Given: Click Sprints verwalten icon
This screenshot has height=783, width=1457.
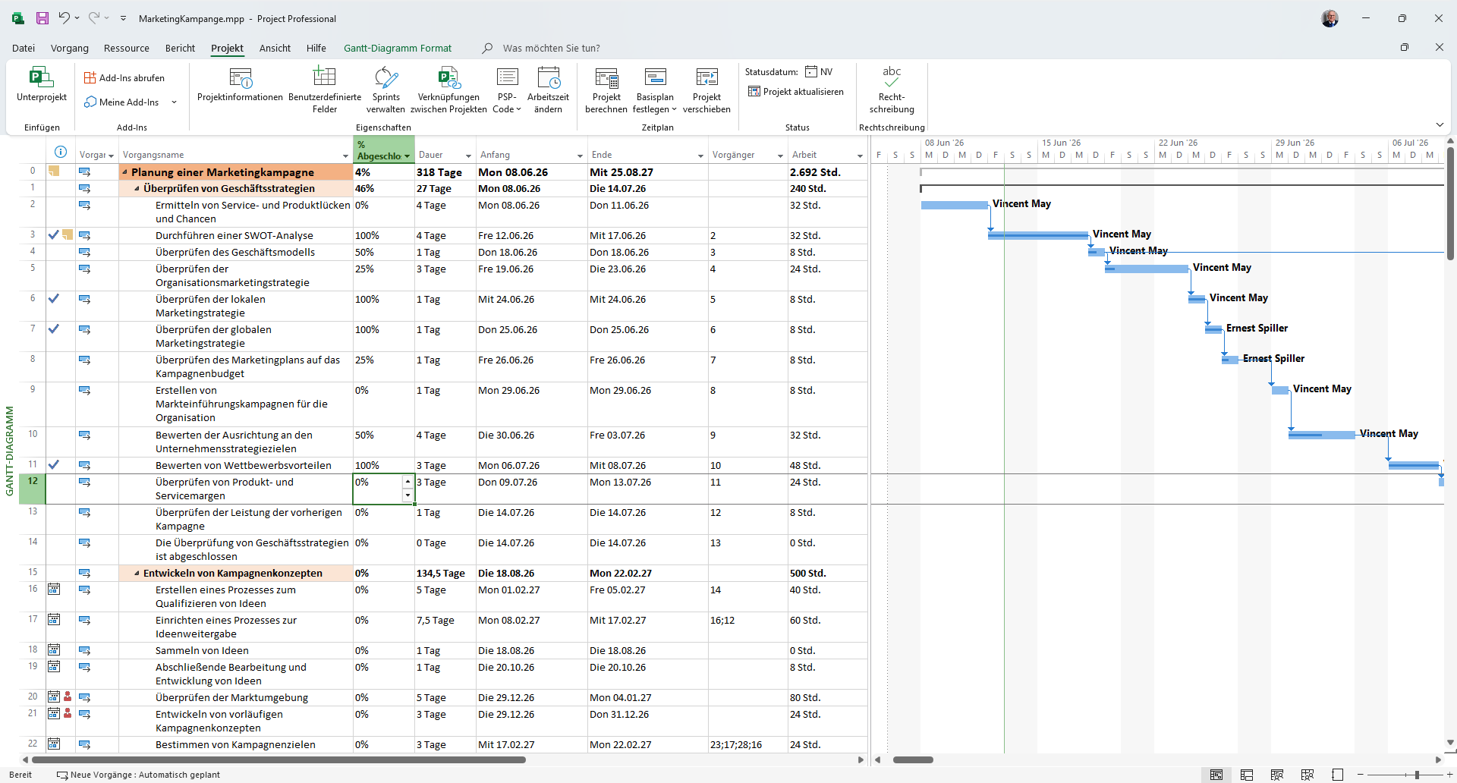Looking at the screenshot, I should pos(385,77).
